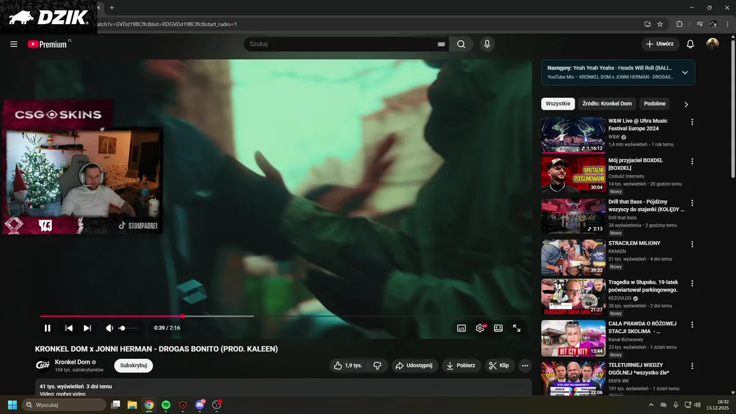Select Źródło: Kronkel Dom filter chip

pyautogui.click(x=607, y=104)
